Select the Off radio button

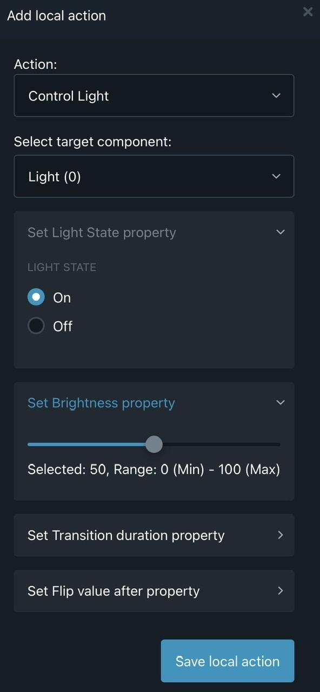(36, 325)
